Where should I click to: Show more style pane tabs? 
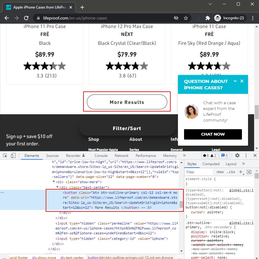click(243, 164)
